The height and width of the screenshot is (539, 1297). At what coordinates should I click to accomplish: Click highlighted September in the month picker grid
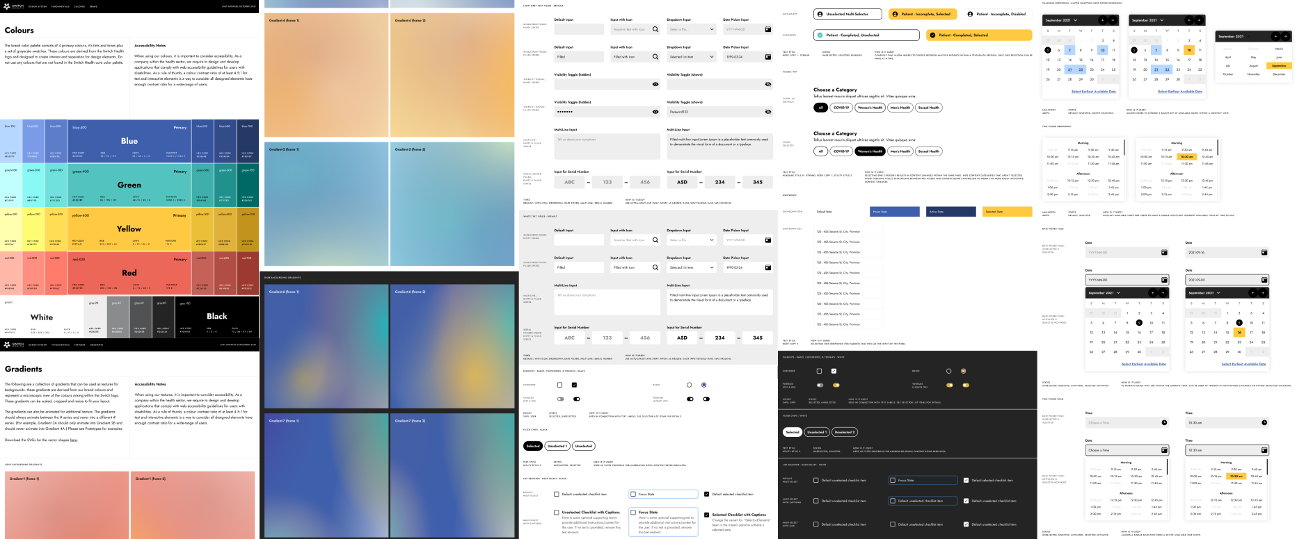tap(1279, 65)
